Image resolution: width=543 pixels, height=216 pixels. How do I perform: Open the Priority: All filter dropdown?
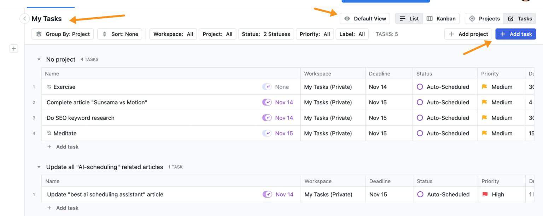pyautogui.click(x=314, y=34)
